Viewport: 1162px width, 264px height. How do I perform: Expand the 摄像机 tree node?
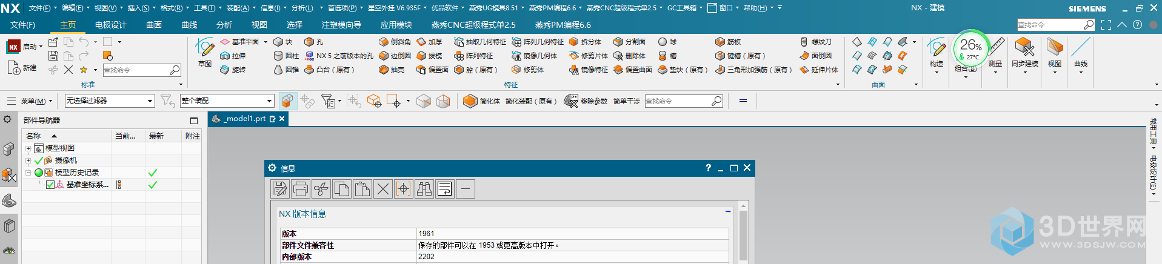(x=28, y=160)
